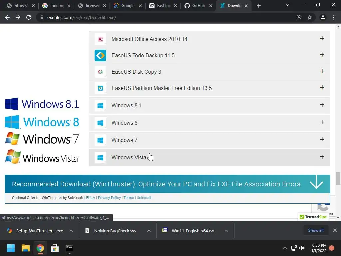Open a new browser tab
The width and height of the screenshot is (341, 256).
click(x=258, y=6)
